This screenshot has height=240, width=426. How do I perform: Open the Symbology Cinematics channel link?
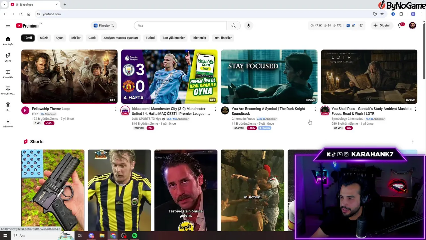347,119
